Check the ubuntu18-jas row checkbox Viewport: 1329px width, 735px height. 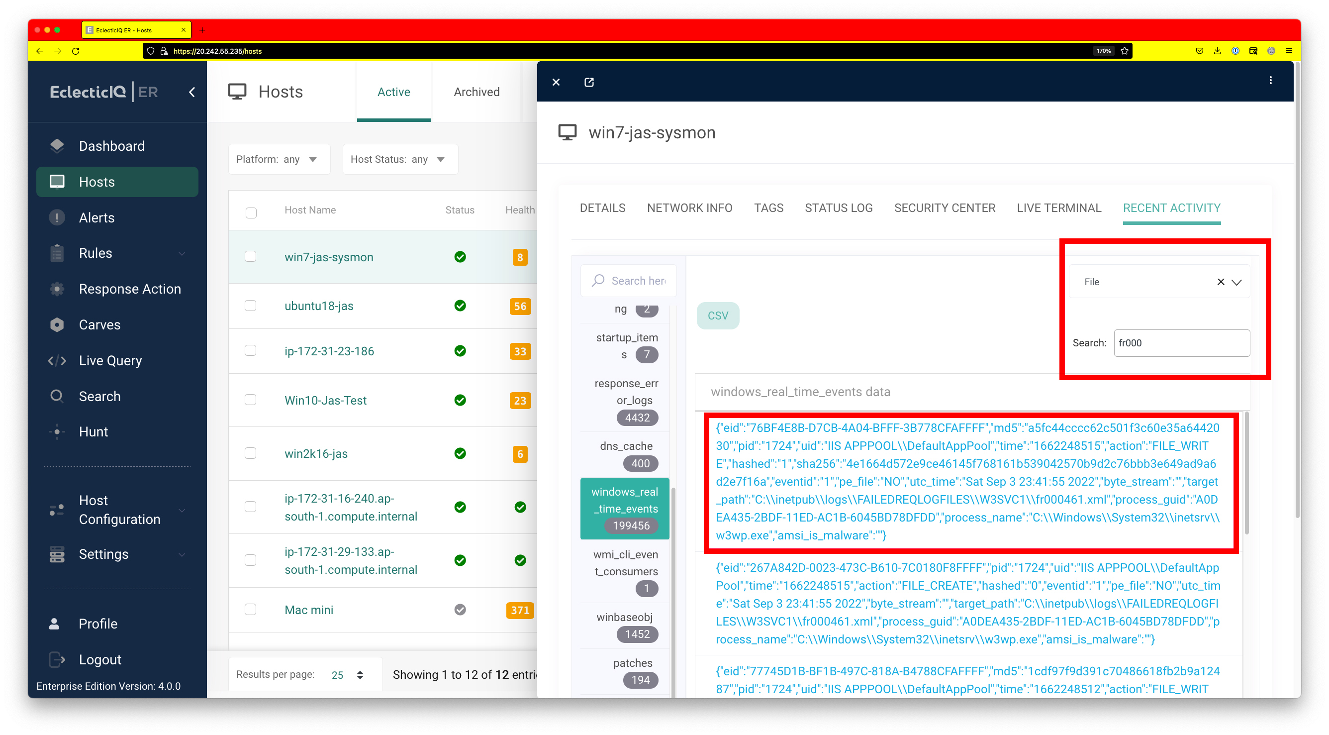[250, 306]
